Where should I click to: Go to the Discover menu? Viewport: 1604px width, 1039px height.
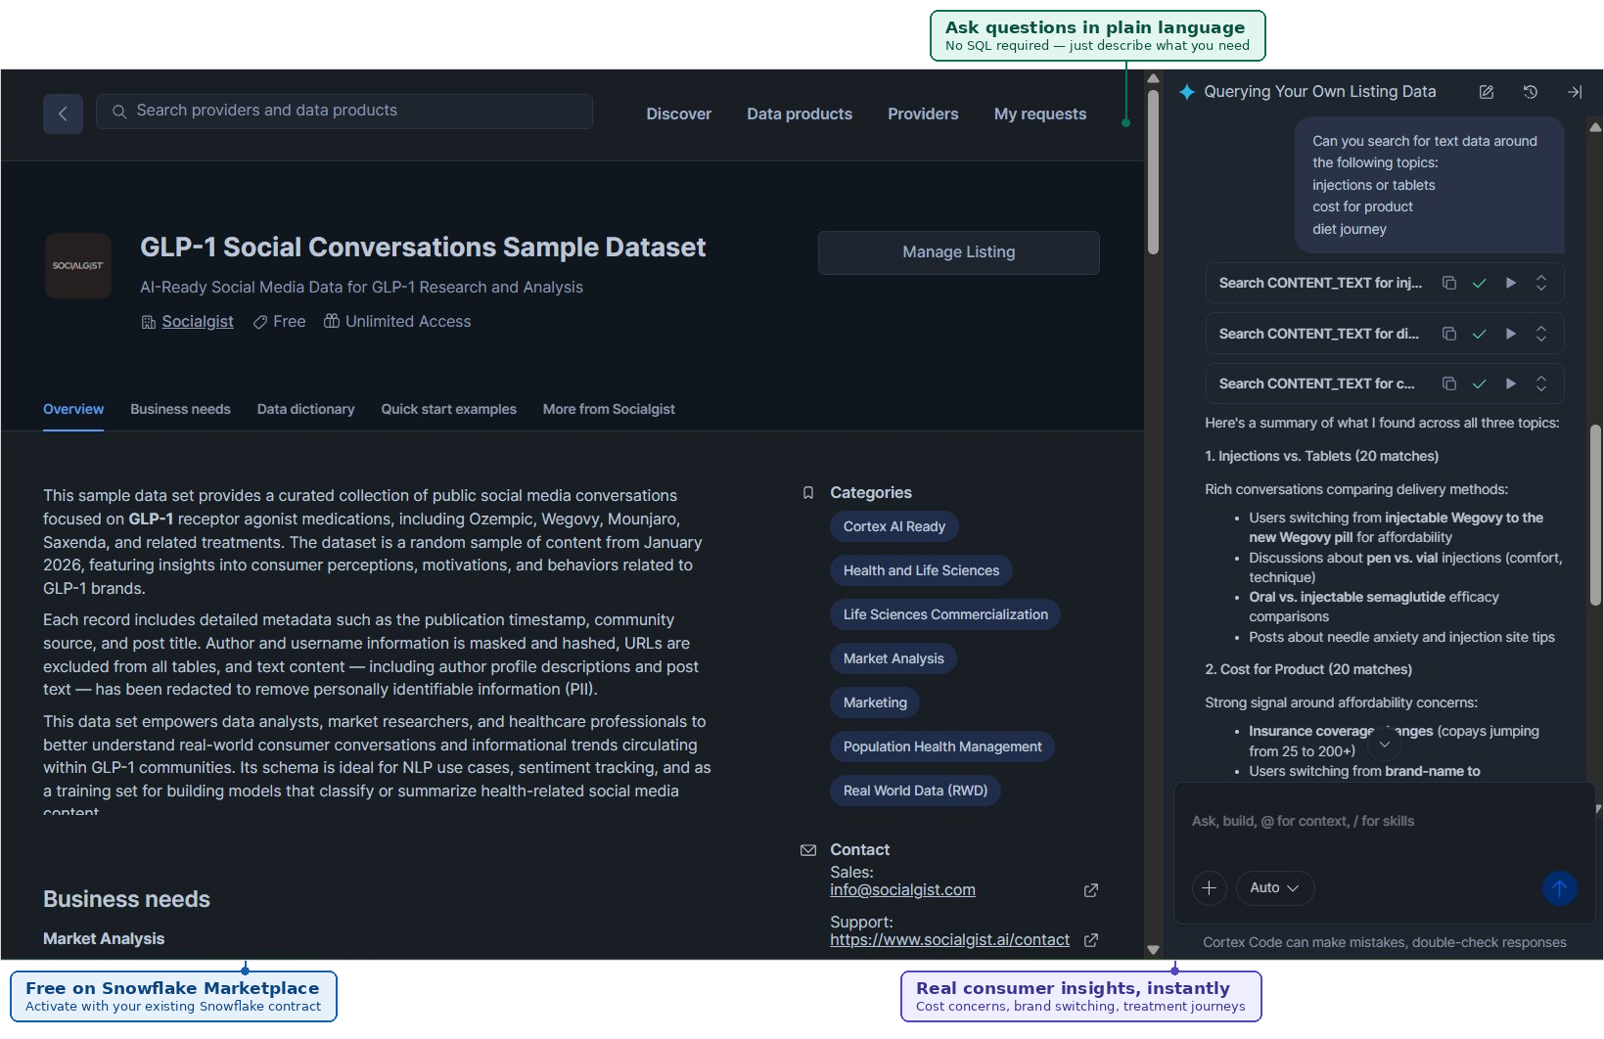pyautogui.click(x=678, y=113)
